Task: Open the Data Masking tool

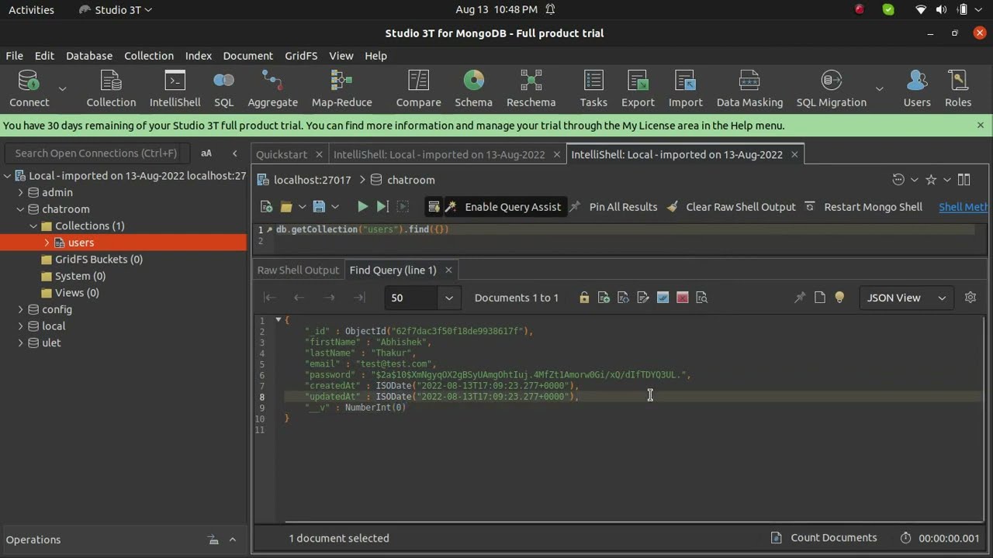Action: [749, 88]
